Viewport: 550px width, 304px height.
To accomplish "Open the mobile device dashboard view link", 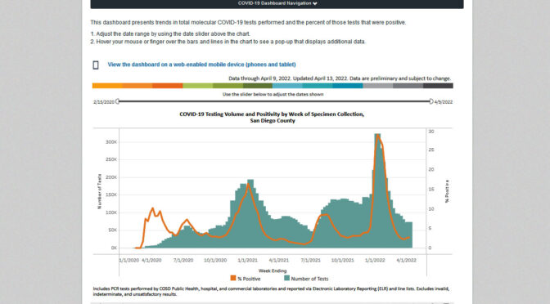I will (x=201, y=65).
